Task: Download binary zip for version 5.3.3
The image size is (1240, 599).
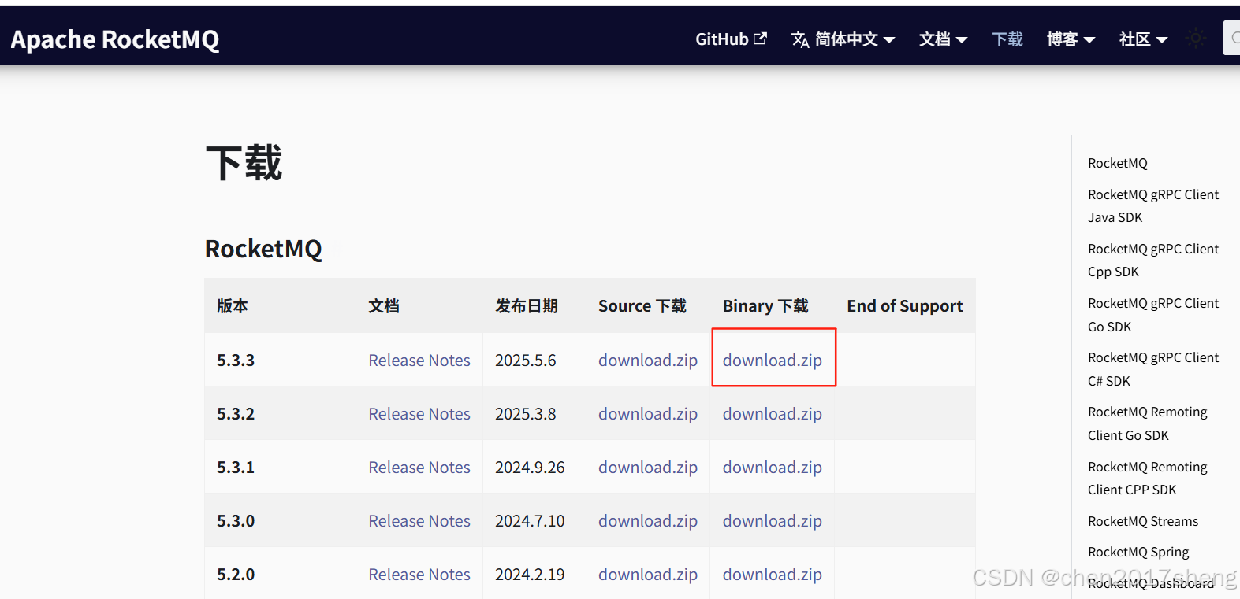Action: pyautogui.click(x=773, y=361)
